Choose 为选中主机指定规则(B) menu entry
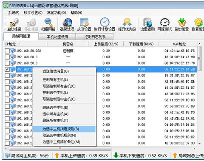 [x=65, y=129]
